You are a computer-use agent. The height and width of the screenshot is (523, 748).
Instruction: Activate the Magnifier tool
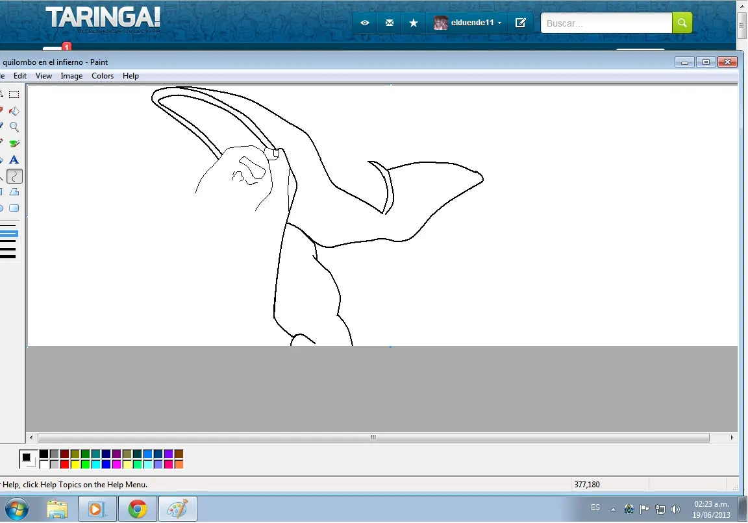[x=14, y=127]
